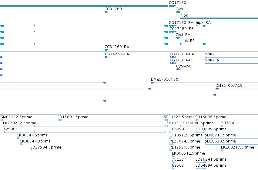Click the SD26341.5prime EST label
The height and width of the screenshot is (170, 258).
point(211,159)
